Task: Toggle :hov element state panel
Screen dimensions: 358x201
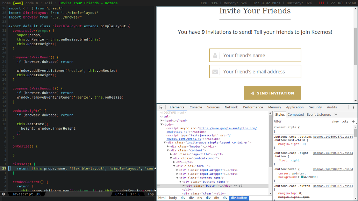Action: 335,122
